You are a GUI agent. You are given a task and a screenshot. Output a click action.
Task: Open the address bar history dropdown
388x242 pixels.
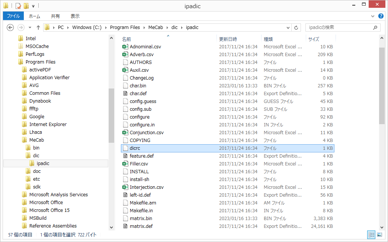click(288, 28)
